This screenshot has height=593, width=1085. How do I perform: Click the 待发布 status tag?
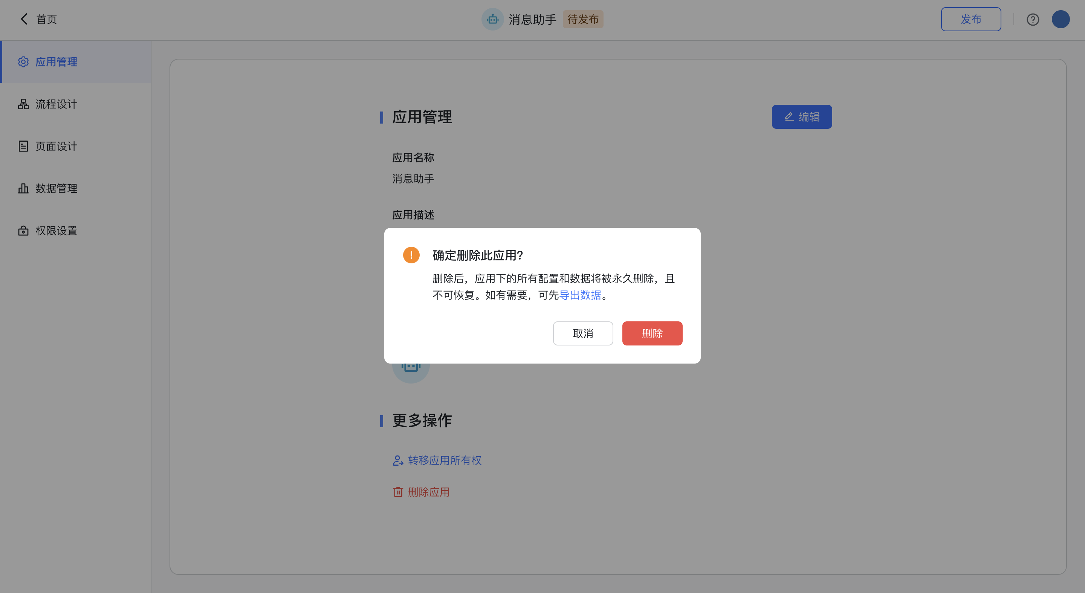(583, 19)
